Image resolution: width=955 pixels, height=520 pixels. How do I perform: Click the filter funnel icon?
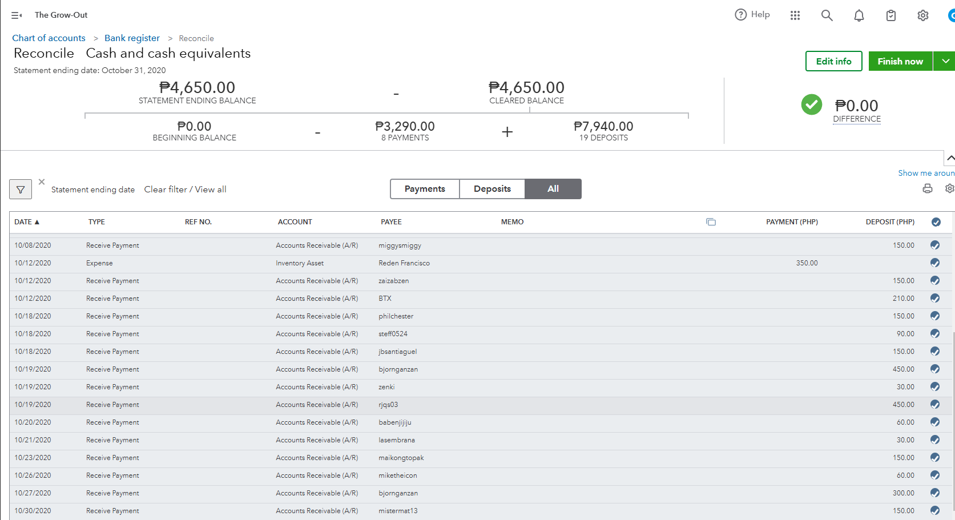21,190
